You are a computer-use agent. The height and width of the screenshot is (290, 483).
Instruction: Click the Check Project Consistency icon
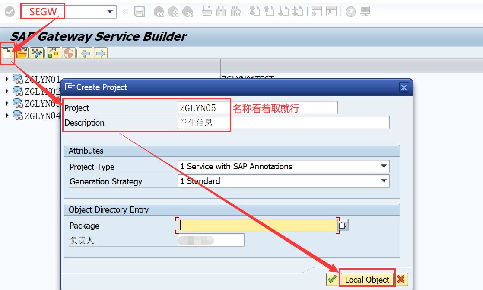click(x=53, y=53)
